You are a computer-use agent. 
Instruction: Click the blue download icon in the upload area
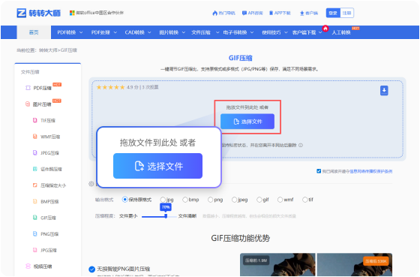pyautogui.click(x=384, y=90)
